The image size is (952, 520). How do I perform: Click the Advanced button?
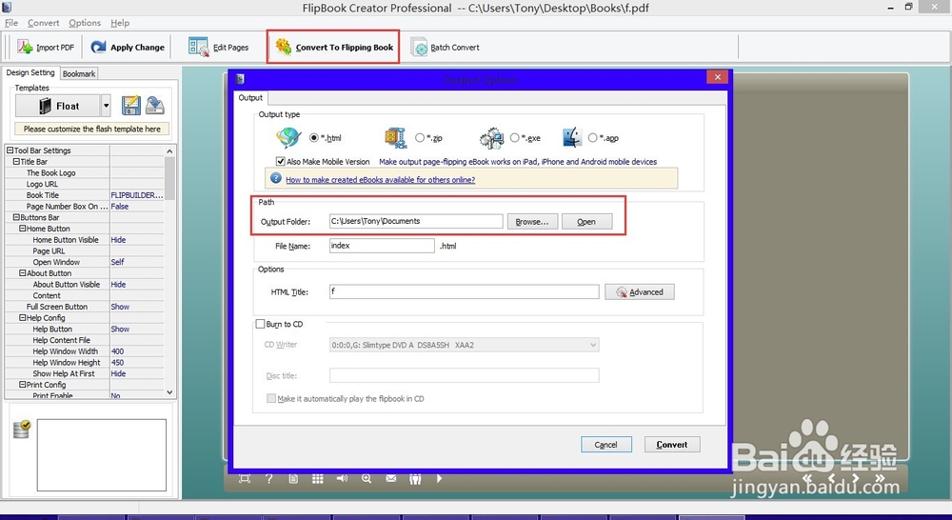640,292
